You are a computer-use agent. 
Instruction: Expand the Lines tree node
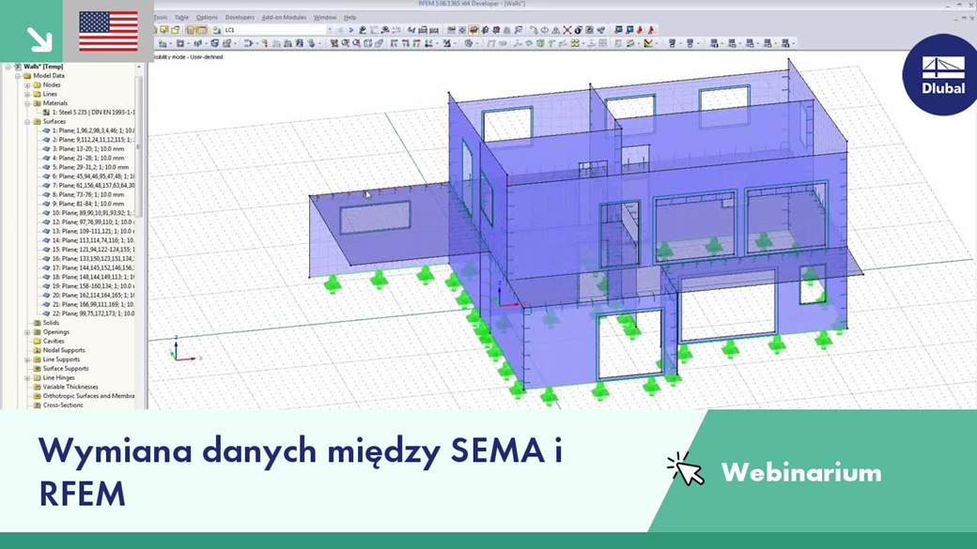point(27,94)
